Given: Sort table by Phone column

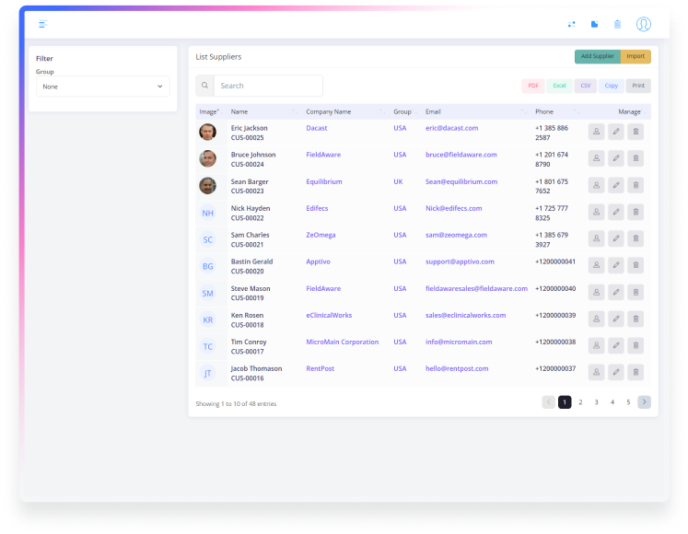Looking at the screenshot, I should tap(557, 112).
